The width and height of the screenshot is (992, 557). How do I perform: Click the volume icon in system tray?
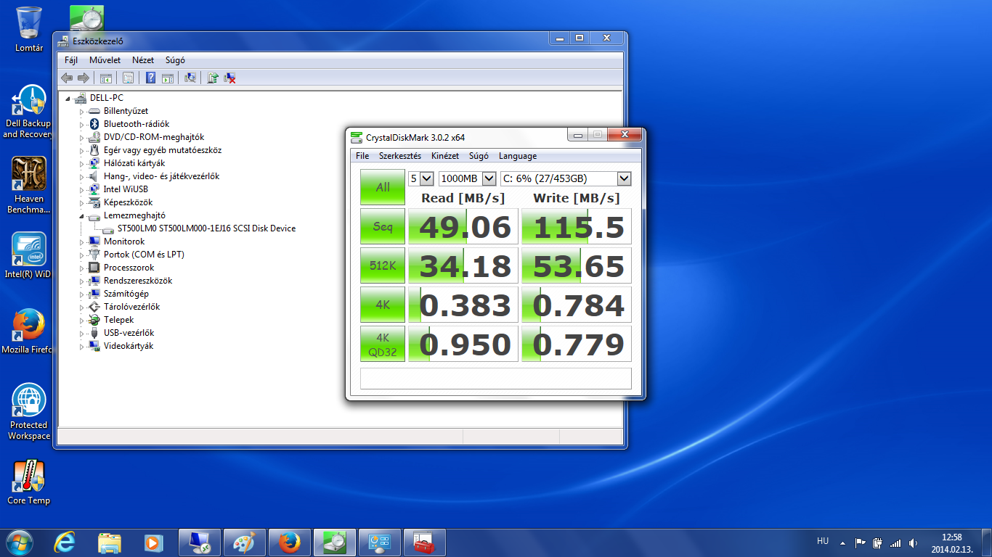pyautogui.click(x=913, y=542)
